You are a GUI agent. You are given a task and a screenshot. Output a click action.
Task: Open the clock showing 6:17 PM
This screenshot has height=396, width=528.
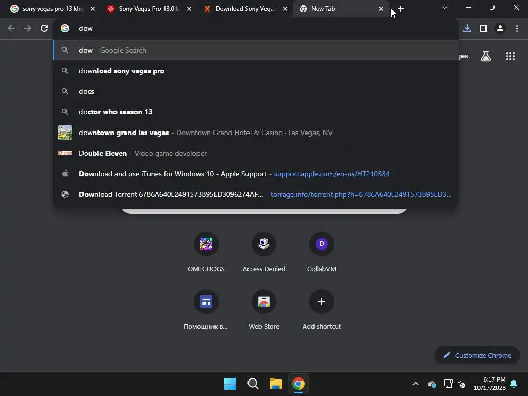(x=490, y=384)
